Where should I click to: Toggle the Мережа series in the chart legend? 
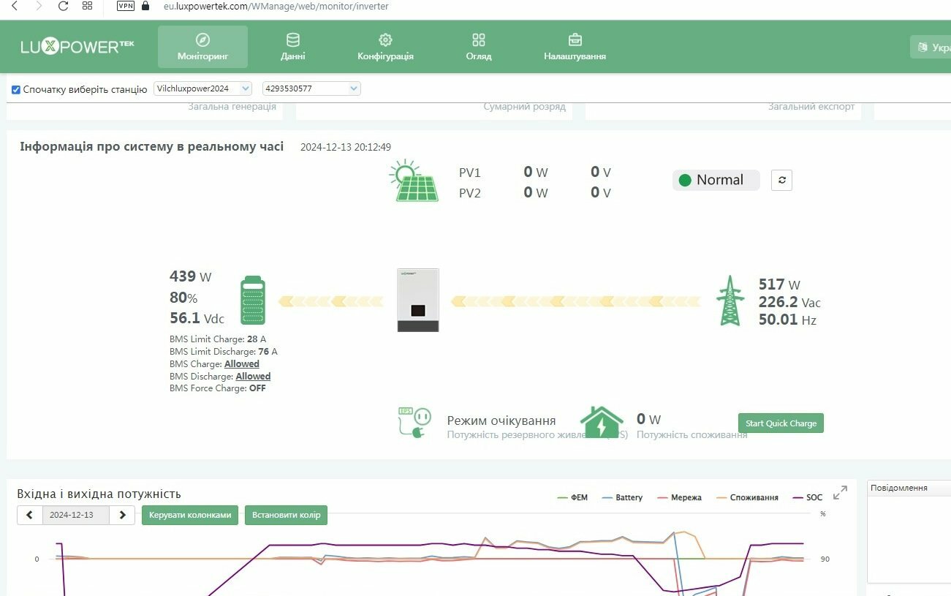coord(680,497)
